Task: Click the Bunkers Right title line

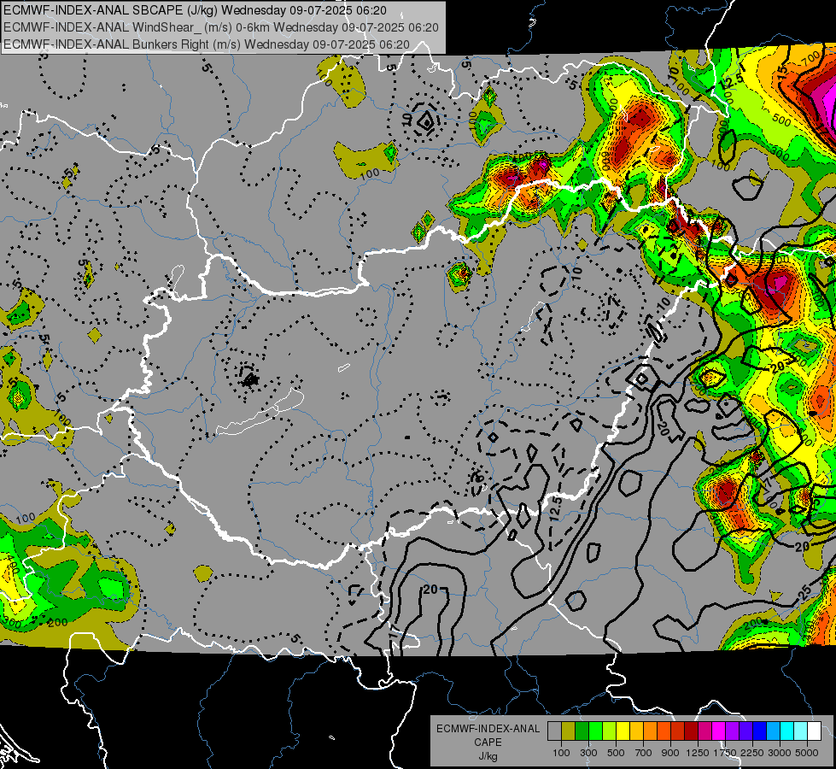Action: tap(207, 44)
